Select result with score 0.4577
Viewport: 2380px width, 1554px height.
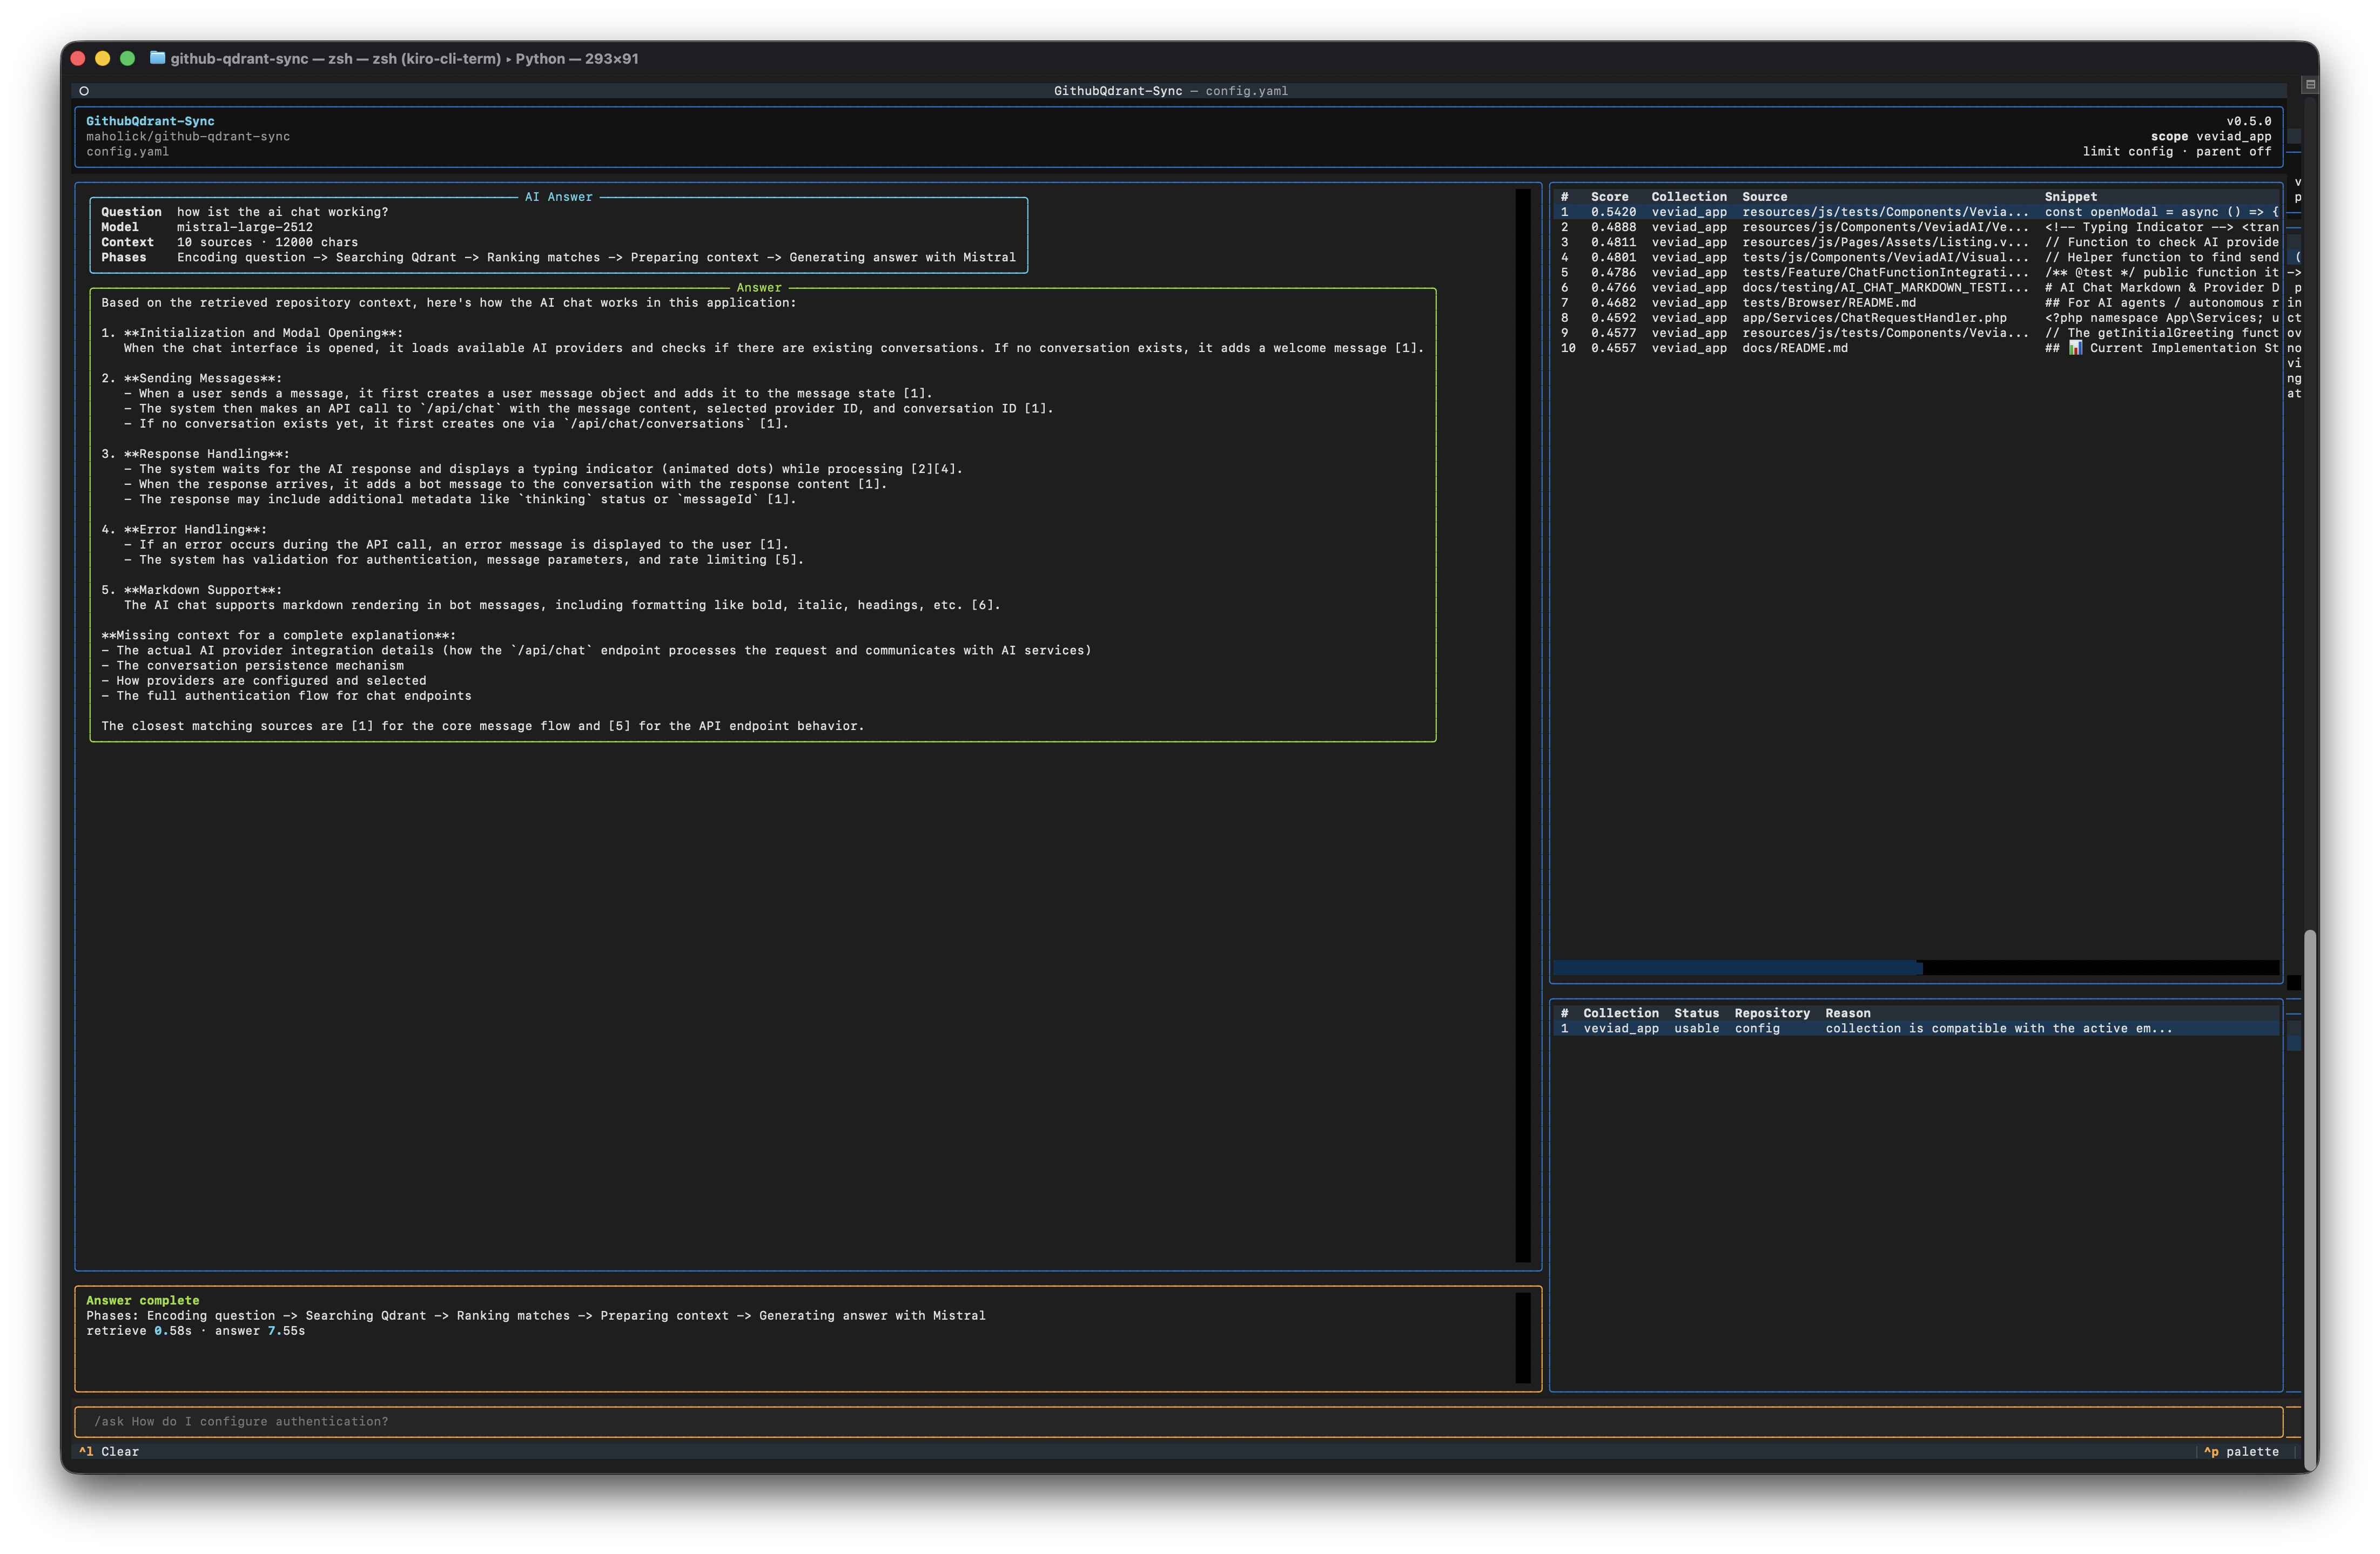tap(1917, 333)
